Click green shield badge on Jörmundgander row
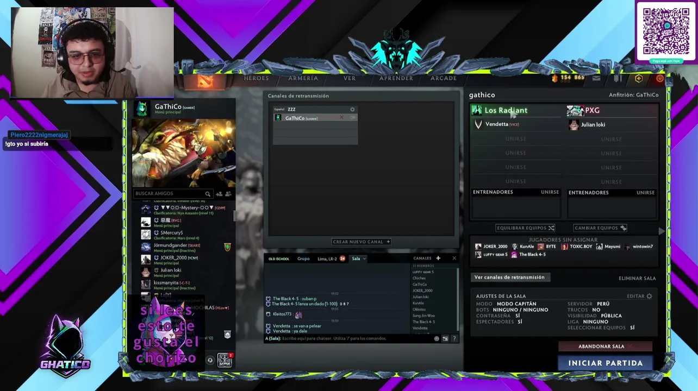This screenshot has width=698, height=391. 227,247
